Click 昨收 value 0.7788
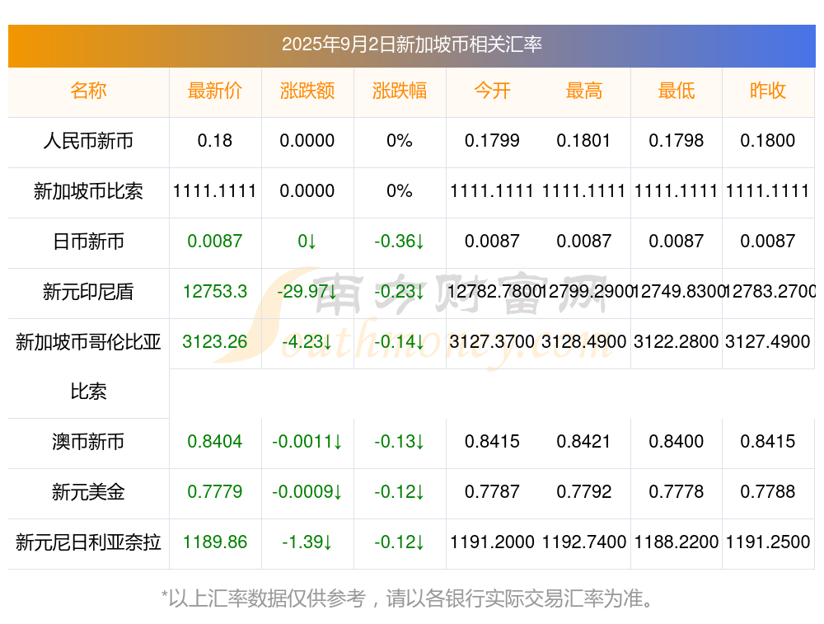 pos(768,492)
